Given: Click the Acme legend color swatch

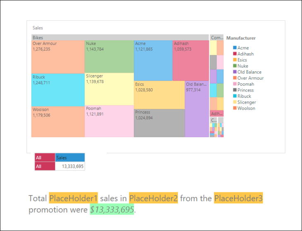Looking at the screenshot, I should click(235, 48).
